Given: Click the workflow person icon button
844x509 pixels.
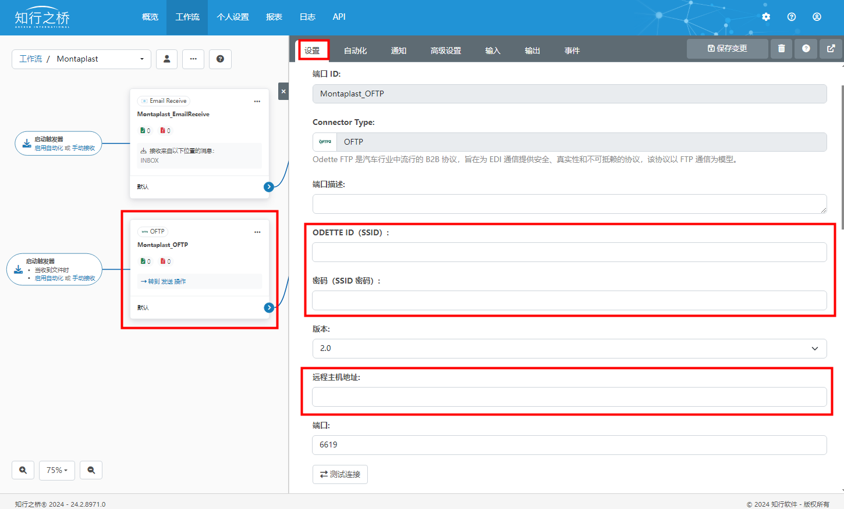Looking at the screenshot, I should point(167,59).
